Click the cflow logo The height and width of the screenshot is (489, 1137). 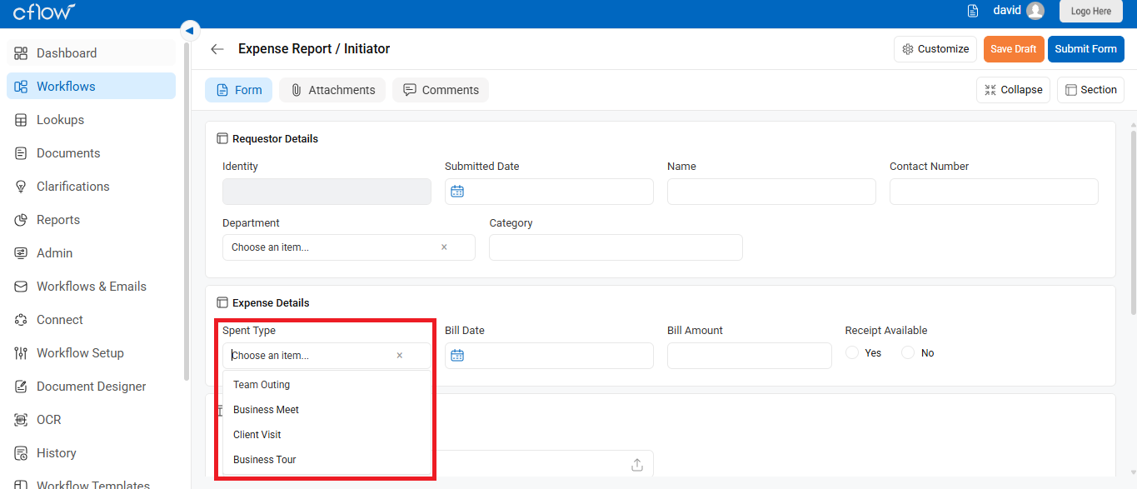coord(44,12)
